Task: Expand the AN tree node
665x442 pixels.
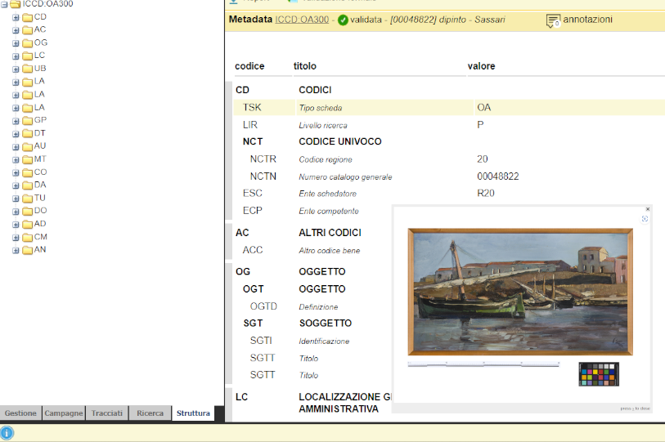Action: 16,251
